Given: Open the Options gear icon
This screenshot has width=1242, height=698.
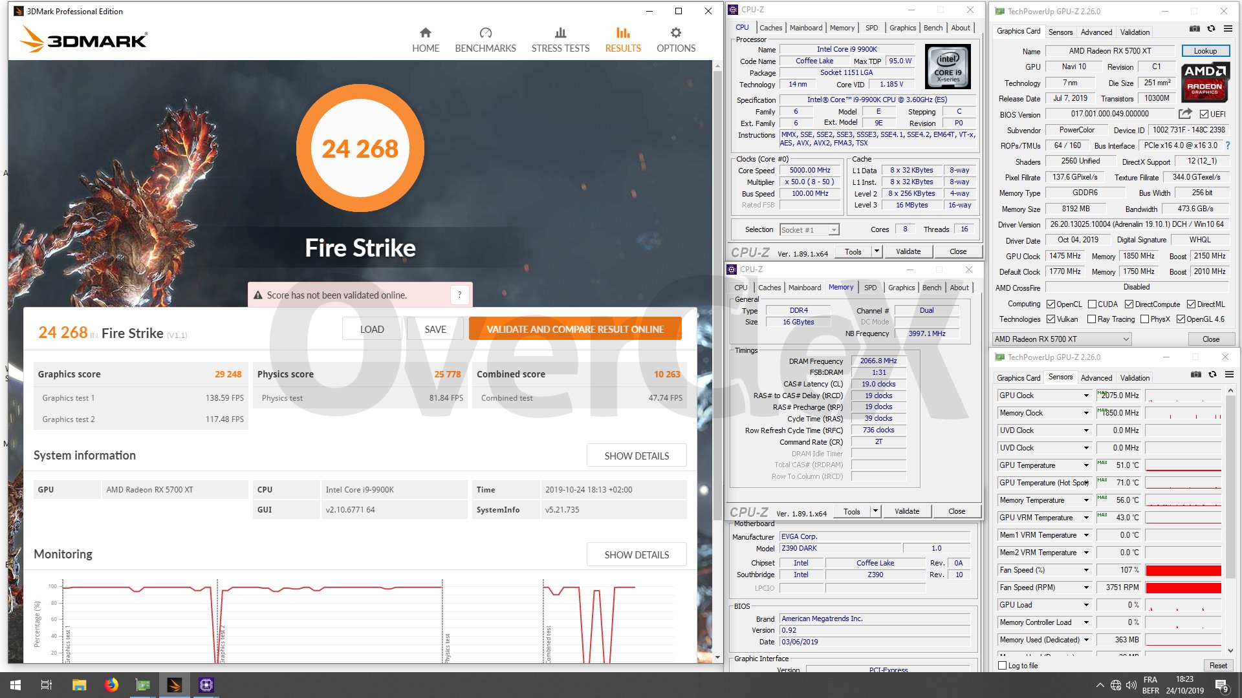Looking at the screenshot, I should [675, 33].
